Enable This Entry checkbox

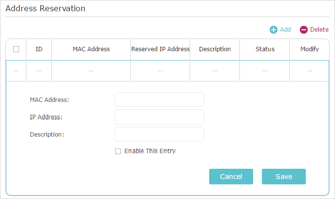[118, 151]
